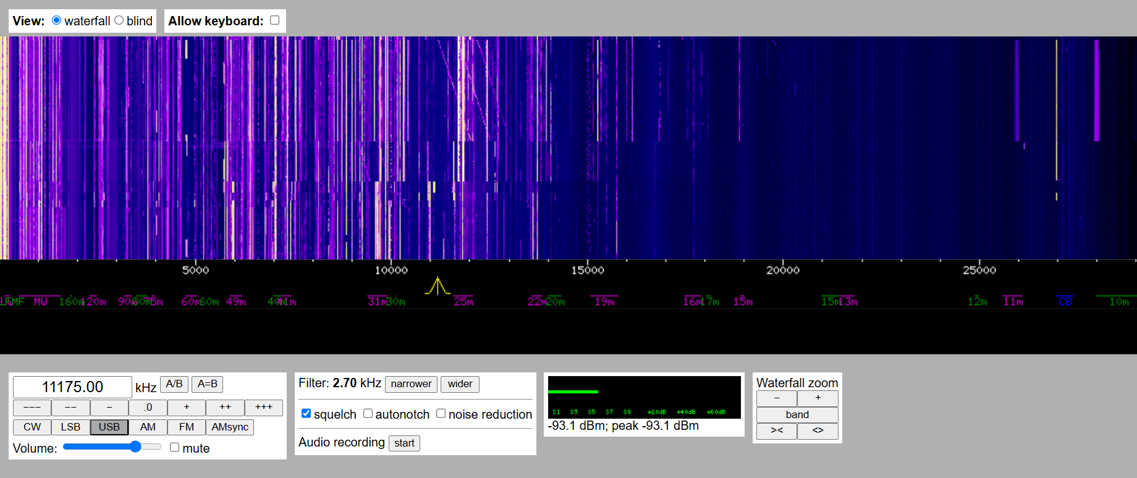Screen dimensions: 1137x478
Task: Start audio recording
Action: tap(404, 443)
